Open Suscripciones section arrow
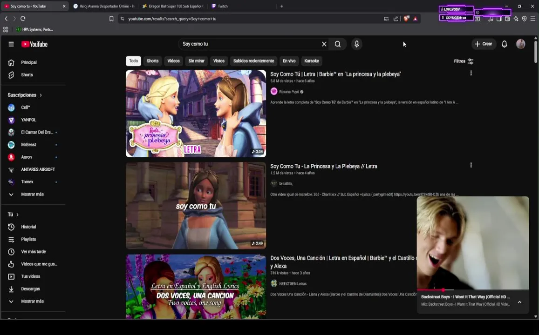The image size is (539, 335). coord(41,95)
